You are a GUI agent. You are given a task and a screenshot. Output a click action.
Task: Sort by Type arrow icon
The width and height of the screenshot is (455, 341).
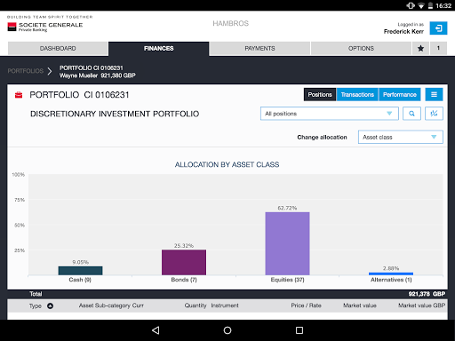(x=50, y=305)
